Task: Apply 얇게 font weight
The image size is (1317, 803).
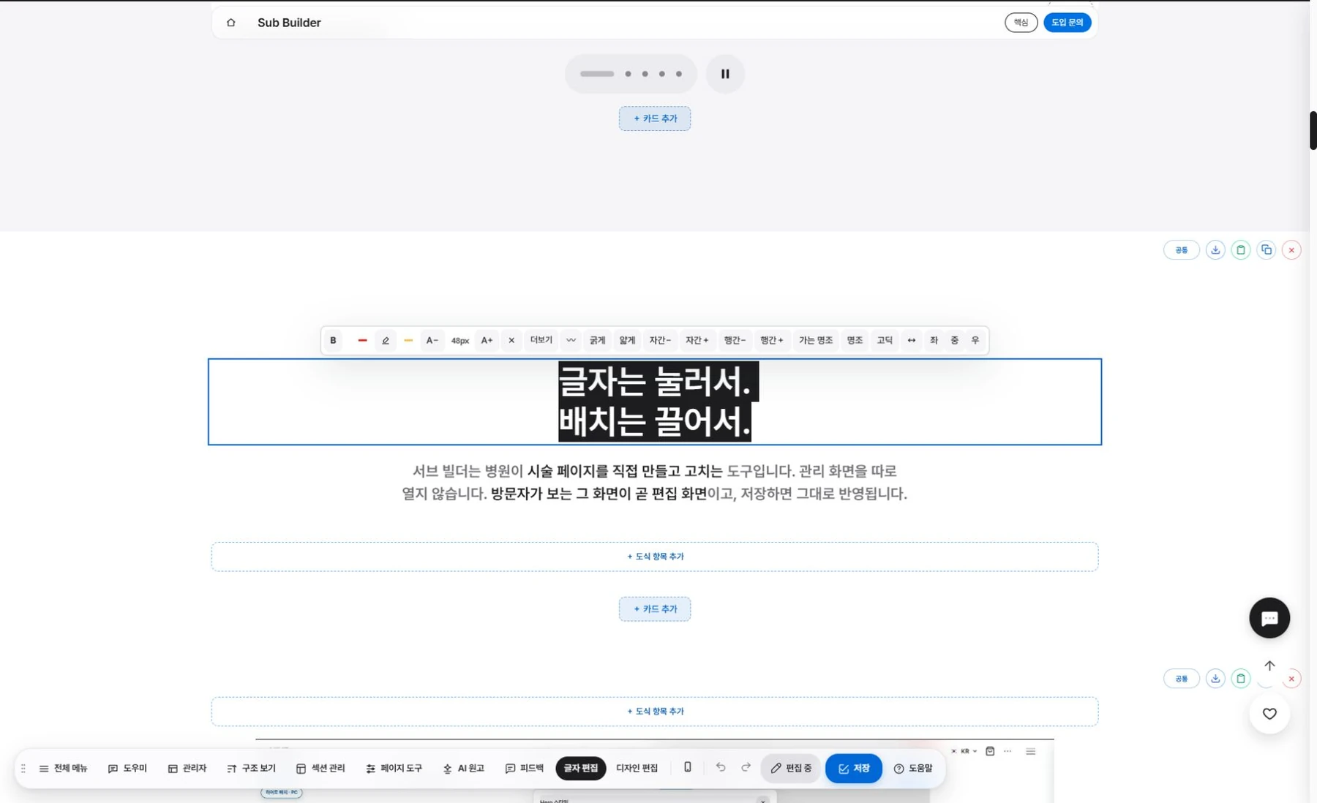Action: click(x=628, y=340)
